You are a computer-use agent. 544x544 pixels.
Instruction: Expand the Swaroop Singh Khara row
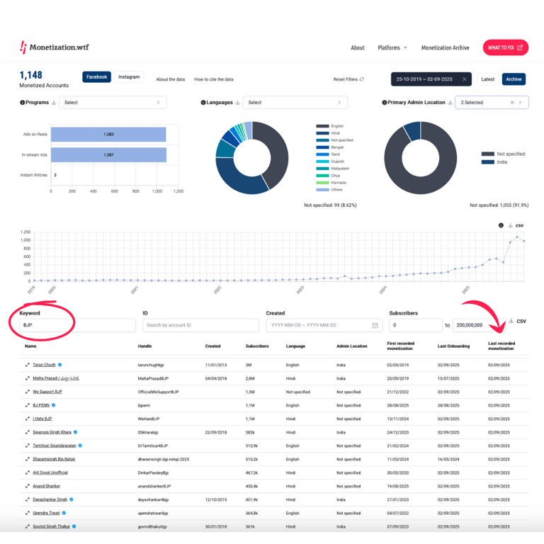pos(28,432)
